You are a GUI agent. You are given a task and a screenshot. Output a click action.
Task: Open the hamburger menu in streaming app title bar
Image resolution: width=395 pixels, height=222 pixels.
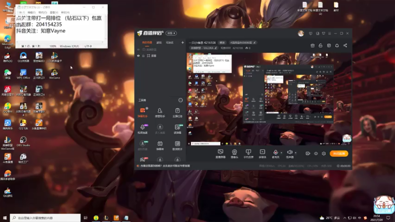pyautogui.click(x=329, y=33)
